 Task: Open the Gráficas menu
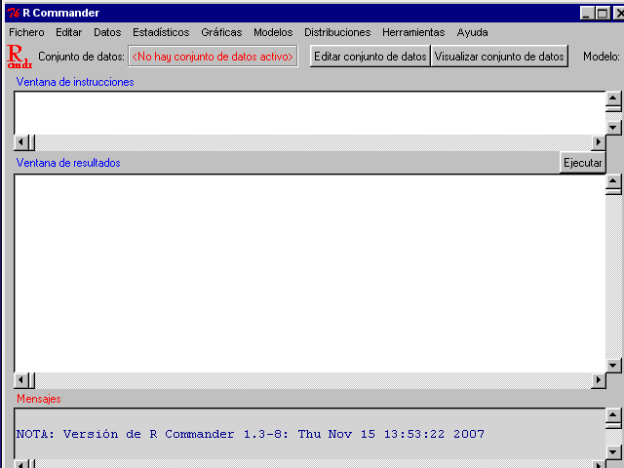221,32
